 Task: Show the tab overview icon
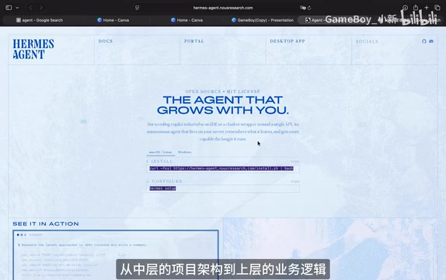click(437, 8)
